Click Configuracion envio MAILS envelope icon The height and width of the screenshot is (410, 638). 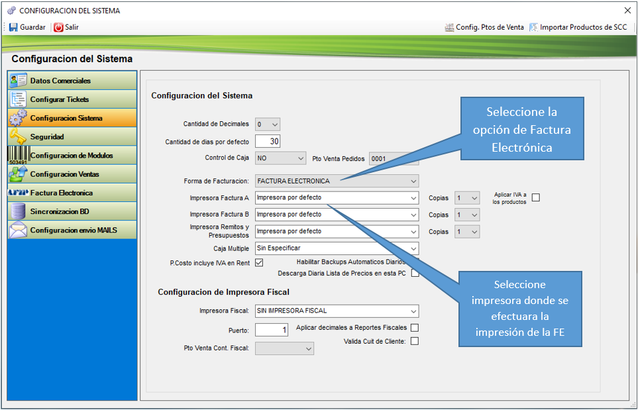pos(19,230)
